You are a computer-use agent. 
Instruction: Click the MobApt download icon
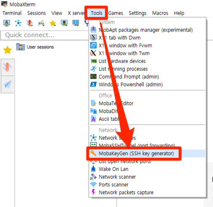pyautogui.click(x=93, y=30)
